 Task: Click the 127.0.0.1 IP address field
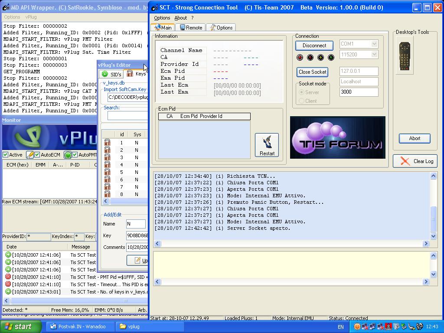359,71
